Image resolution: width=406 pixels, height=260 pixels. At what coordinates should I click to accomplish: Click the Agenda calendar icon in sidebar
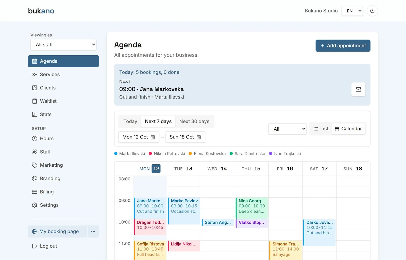35,61
